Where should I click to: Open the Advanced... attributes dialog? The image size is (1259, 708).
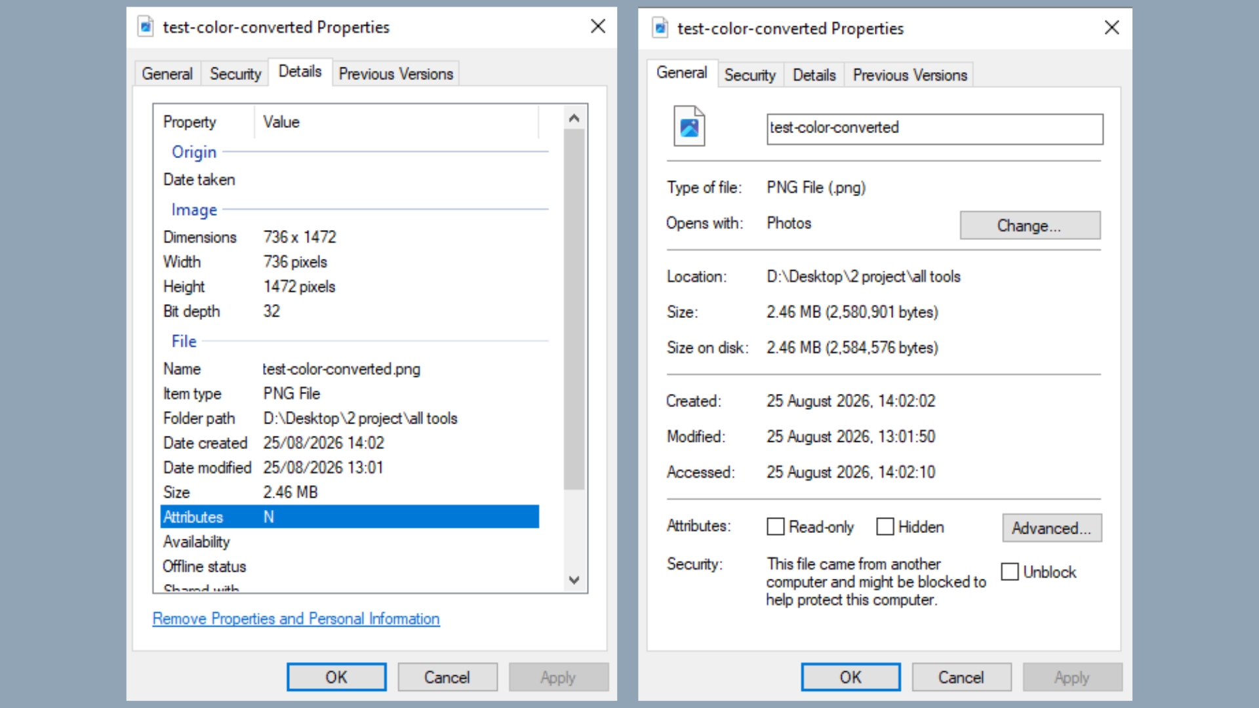(x=1052, y=528)
